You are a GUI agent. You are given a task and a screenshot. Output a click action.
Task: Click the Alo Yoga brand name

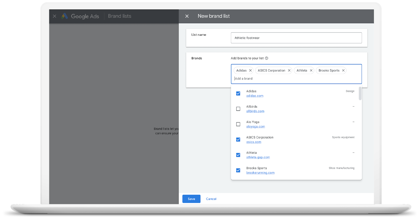click(x=253, y=122)
